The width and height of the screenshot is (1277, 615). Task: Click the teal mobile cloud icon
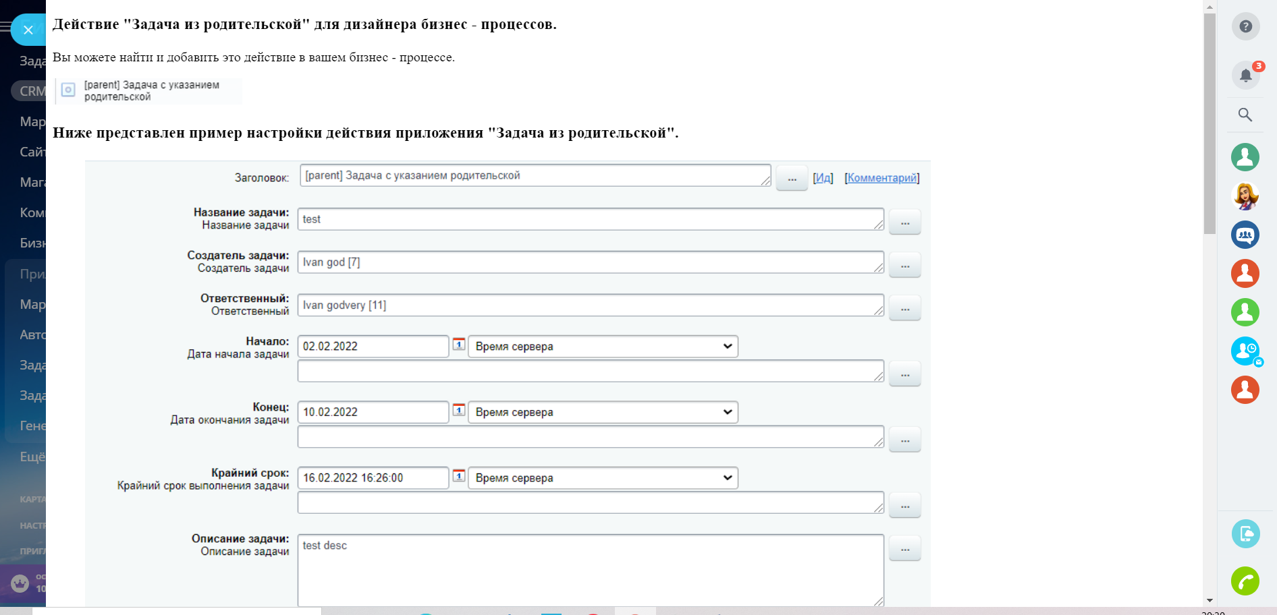click(1245, 534)
